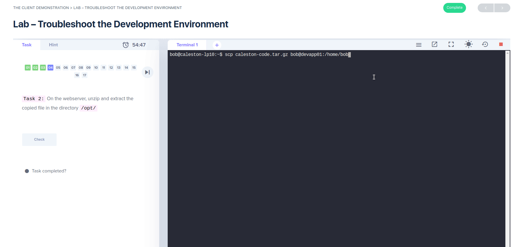
Task: Click inside the terminal command line
Action: tap(292, 54)
